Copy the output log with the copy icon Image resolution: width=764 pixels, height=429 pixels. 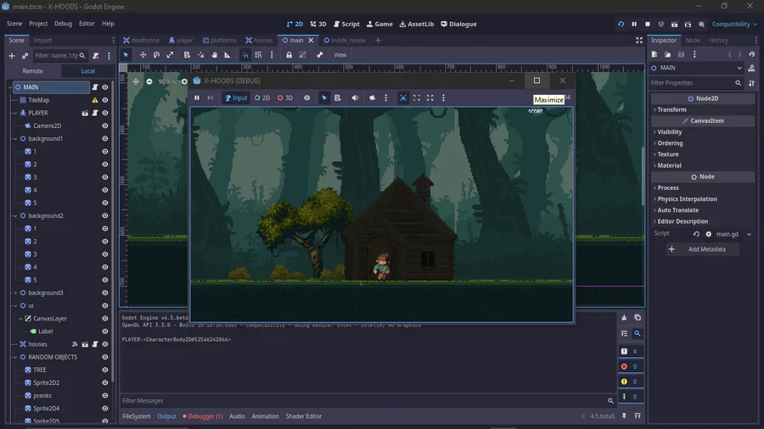638,318
